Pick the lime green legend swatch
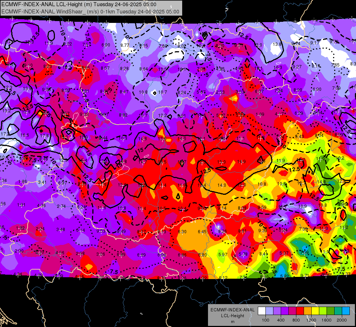This screenshot has width=356, height=327. (x=323, y=311)
